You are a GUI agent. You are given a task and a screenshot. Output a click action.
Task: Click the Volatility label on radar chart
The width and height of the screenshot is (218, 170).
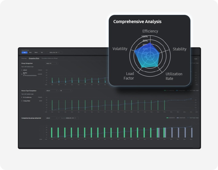[120, 49]
